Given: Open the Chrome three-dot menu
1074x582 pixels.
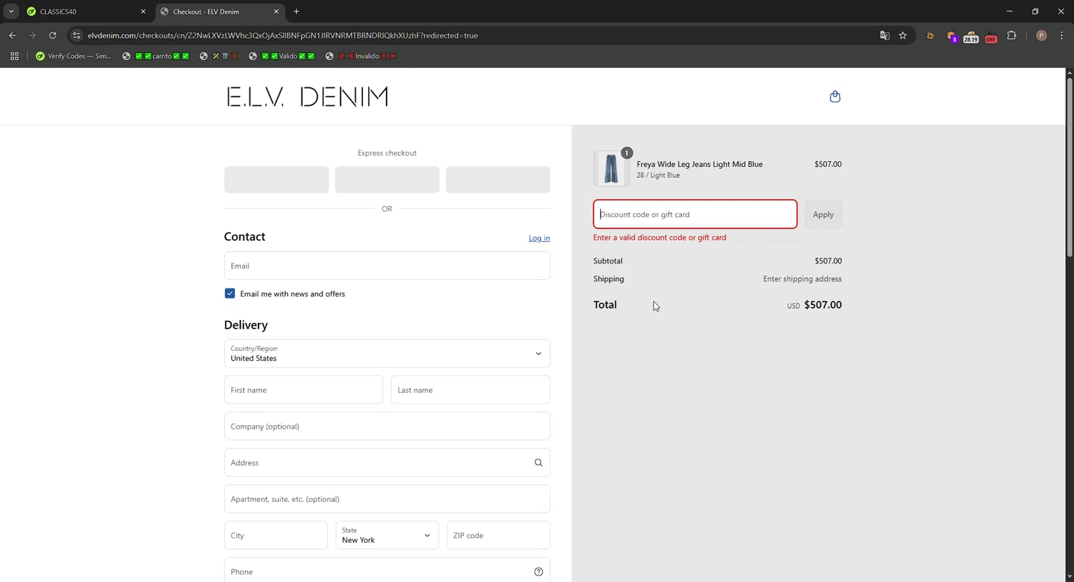Looking at the screenshot, I should tap(1062, 35).
